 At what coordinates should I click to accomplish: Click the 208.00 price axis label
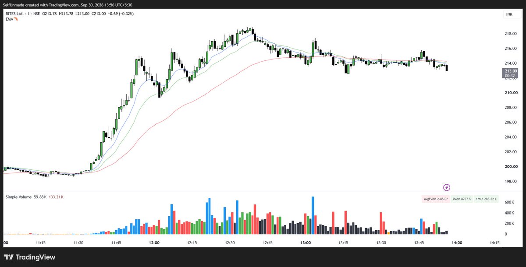(x=511, y=108)
